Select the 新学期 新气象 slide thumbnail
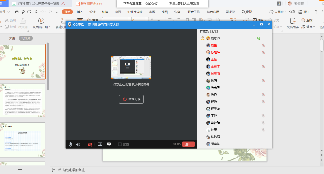Image resolution: width=324 pixels, height=174 pixels. [x=22, y=62]
